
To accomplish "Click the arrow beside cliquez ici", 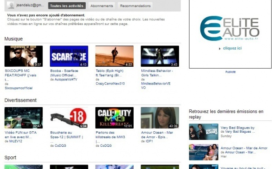I will pyautogui.click(x=219, y=49).
